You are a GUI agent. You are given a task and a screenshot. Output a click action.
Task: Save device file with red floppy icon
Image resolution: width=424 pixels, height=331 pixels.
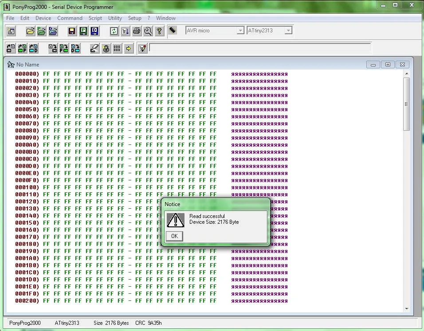pos(72,31)
